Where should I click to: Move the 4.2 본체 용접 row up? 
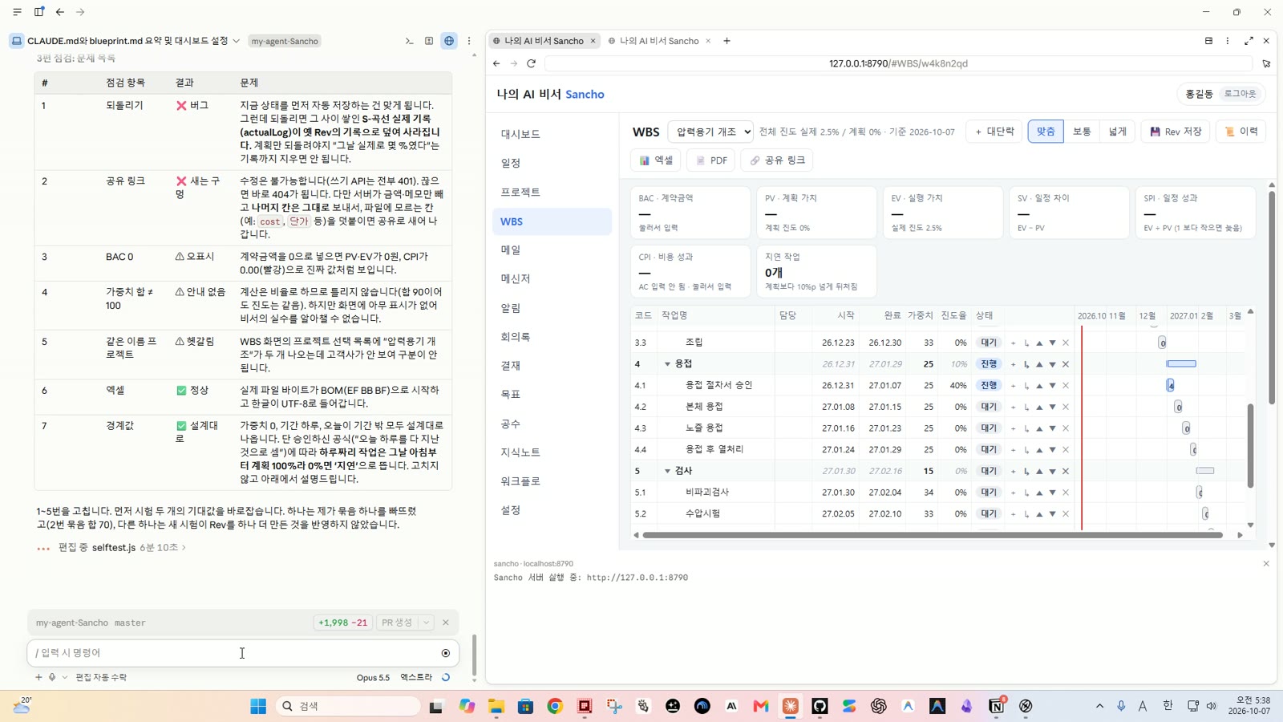pos(1039,408)
